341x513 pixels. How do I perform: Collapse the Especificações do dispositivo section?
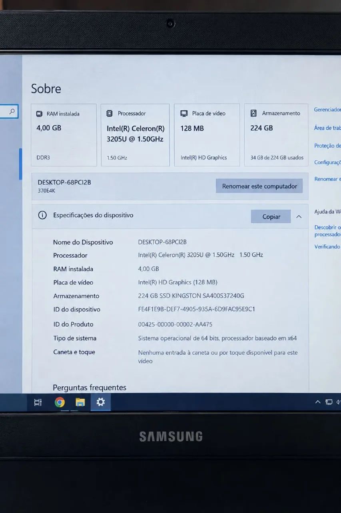(x=299, y=216)
